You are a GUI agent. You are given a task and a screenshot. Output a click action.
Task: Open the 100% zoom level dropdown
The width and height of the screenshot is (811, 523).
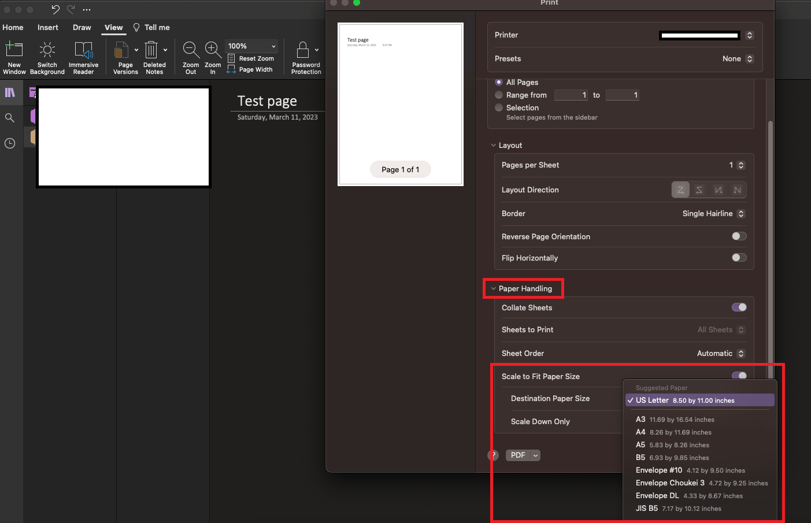coord(251,46)
